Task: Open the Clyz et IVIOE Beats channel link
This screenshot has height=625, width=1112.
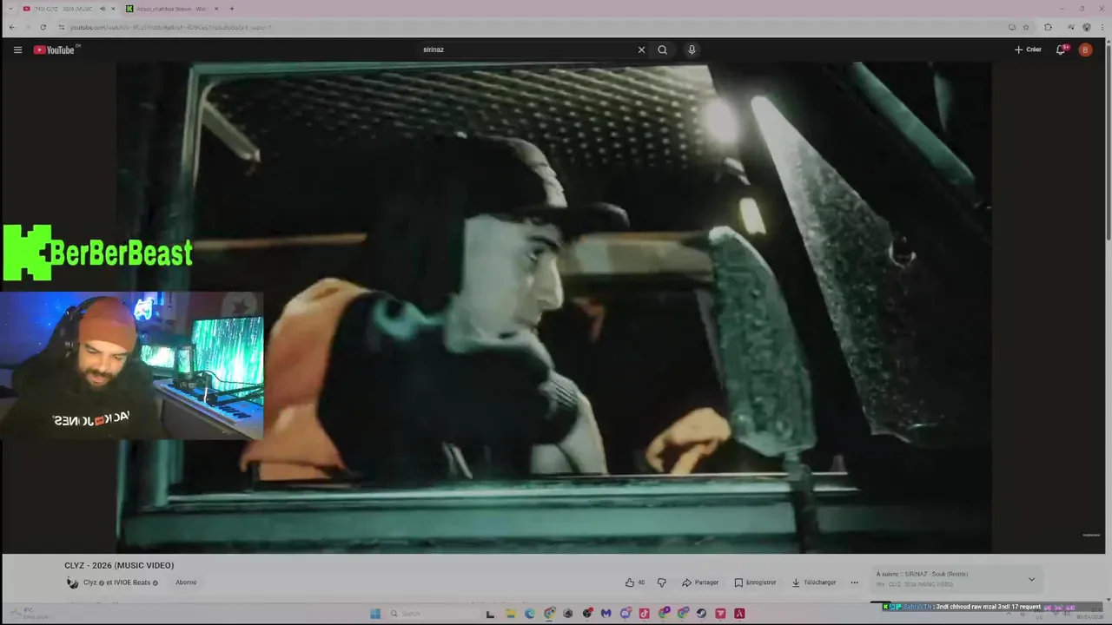Action: click(x=120, y=582)
